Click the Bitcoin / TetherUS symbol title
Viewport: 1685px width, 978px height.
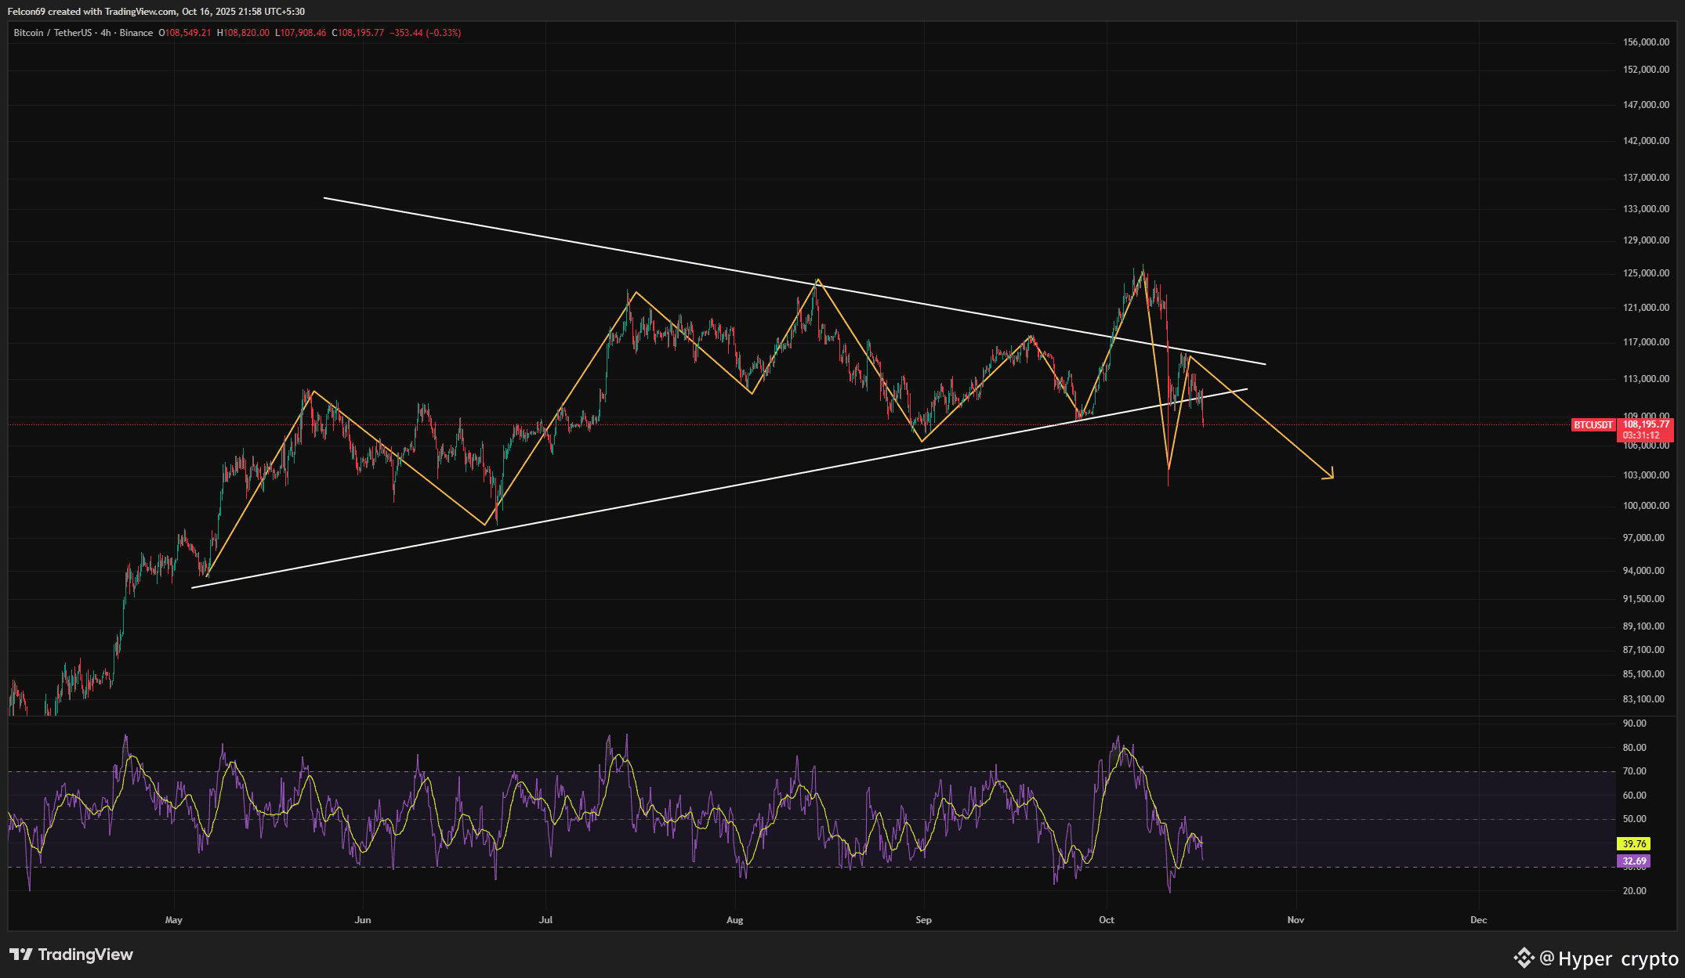(x=53, y=33)
